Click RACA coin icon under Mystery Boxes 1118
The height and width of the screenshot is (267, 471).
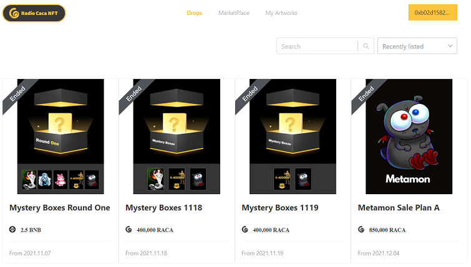point(129,230)
